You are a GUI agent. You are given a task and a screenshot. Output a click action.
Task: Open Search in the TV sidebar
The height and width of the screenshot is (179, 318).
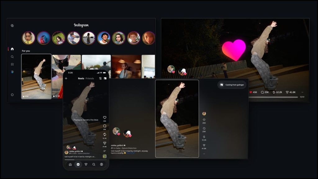coord(12,57)
